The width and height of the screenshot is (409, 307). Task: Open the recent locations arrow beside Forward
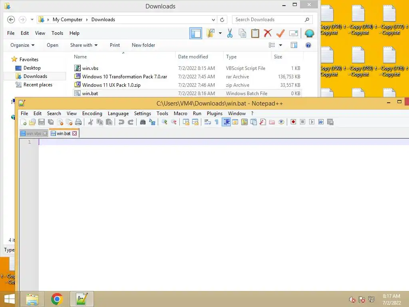[32, 20]
